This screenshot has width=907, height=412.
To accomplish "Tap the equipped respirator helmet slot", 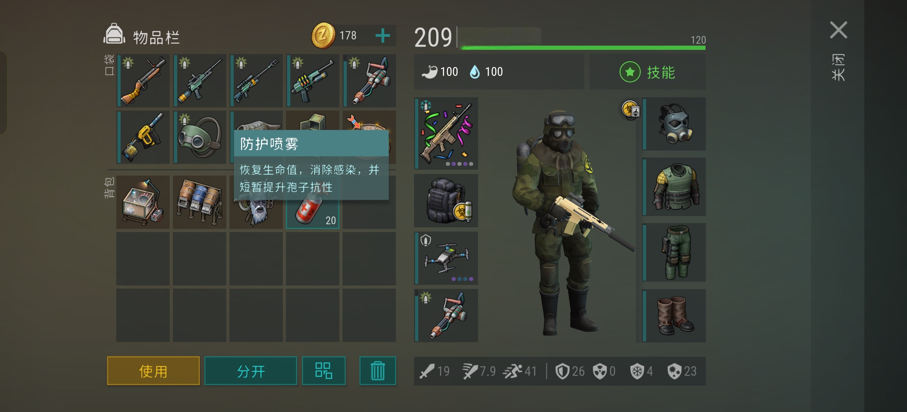I will coord(674,124).
